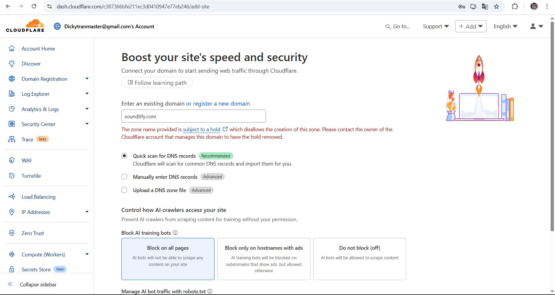Click the Secrets Store lock icon
Image resolution: width=555 pixels, height=295 pixels.
[x=12, y=269]
